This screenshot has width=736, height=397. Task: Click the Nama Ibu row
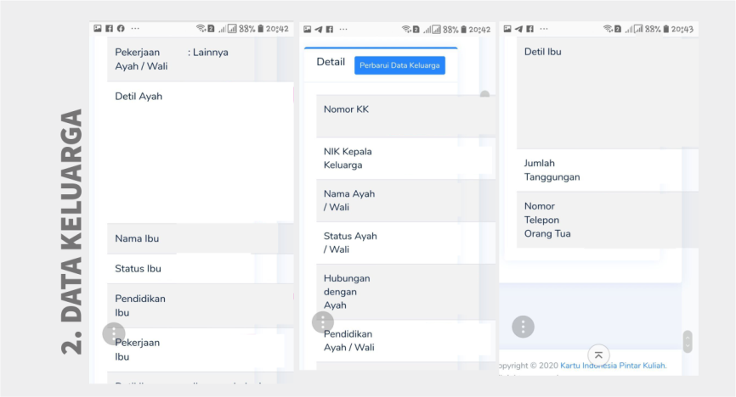201,238
